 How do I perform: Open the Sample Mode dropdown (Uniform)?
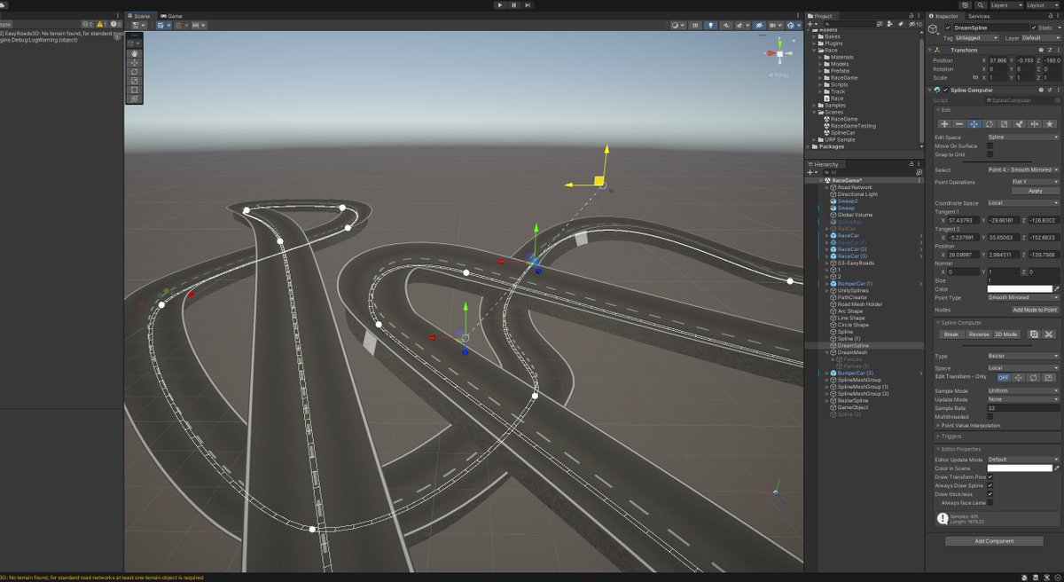click(1023, 390)
